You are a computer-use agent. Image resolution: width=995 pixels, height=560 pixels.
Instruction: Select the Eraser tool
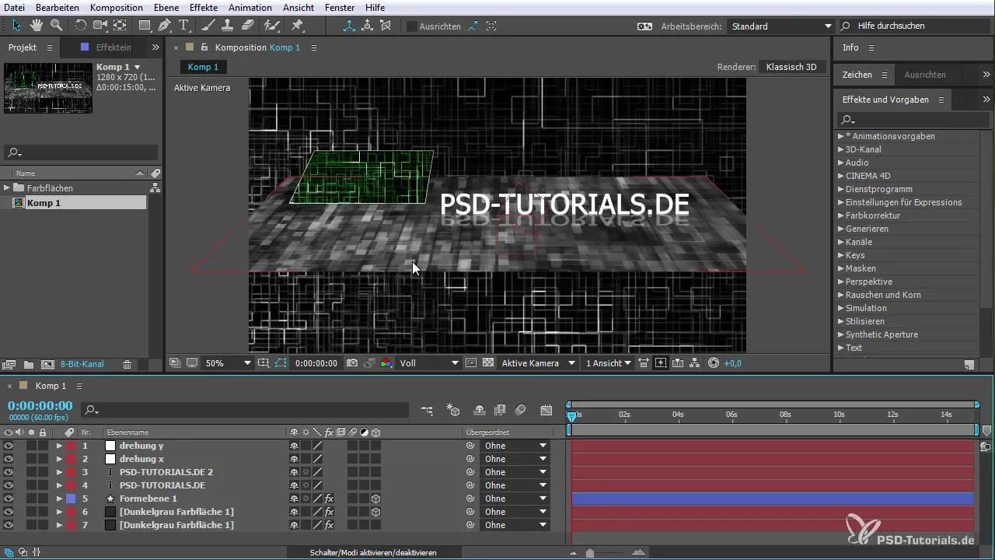(247, 25)
